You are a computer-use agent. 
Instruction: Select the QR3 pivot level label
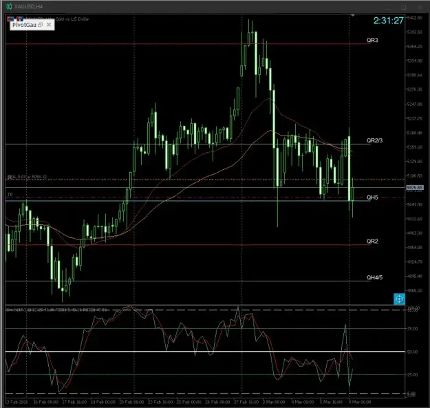coord(372,41)
